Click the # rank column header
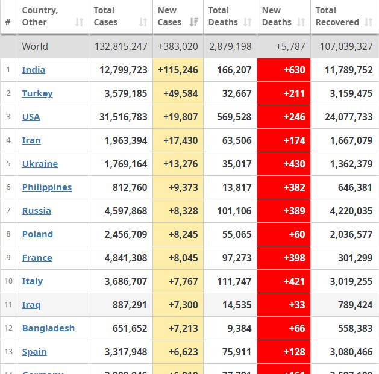 (x=8, y=22)
